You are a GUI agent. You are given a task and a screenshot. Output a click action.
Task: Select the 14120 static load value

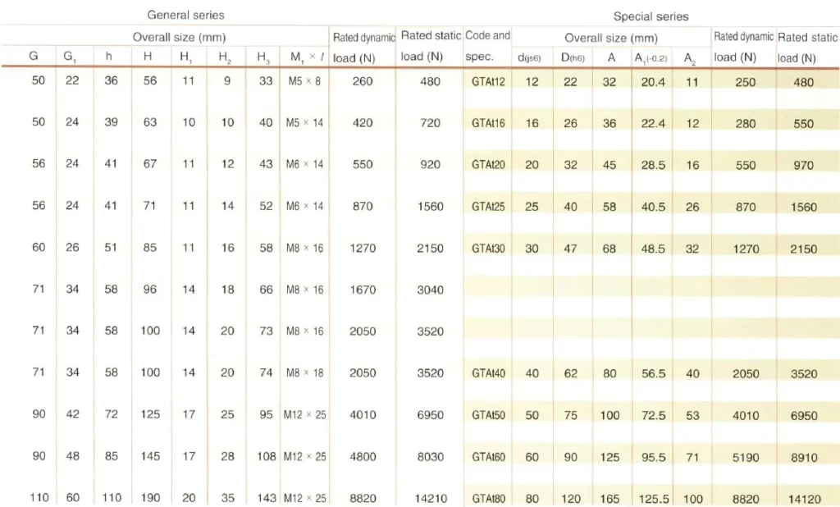point(804,499)
